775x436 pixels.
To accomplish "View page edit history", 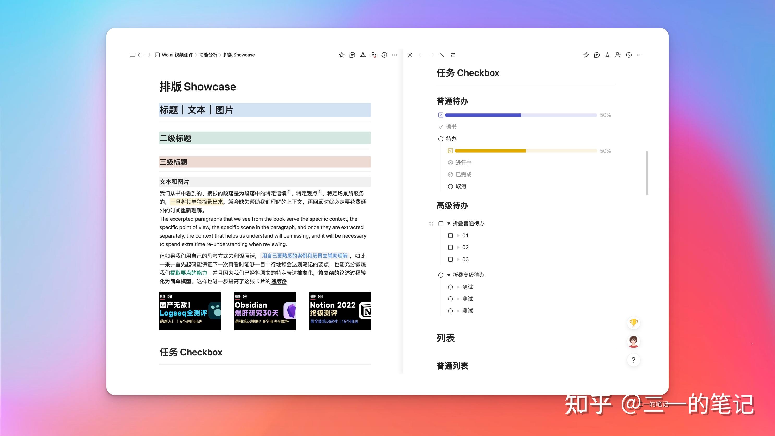I will tap(384, 55).
